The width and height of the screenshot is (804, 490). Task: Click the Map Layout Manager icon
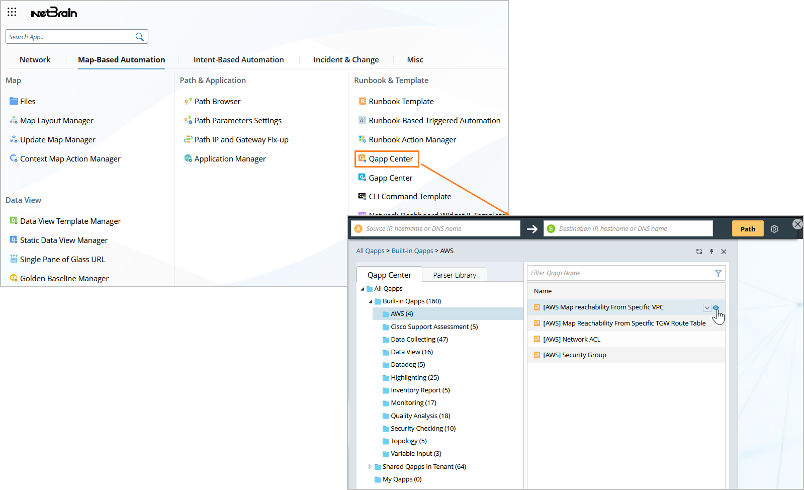[x=14, y=120]
